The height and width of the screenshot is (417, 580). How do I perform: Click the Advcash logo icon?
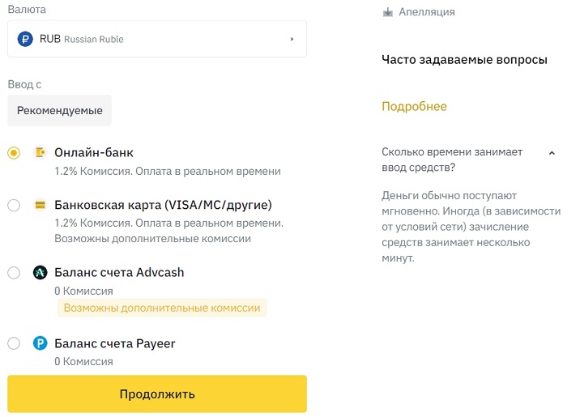[40, 273]
